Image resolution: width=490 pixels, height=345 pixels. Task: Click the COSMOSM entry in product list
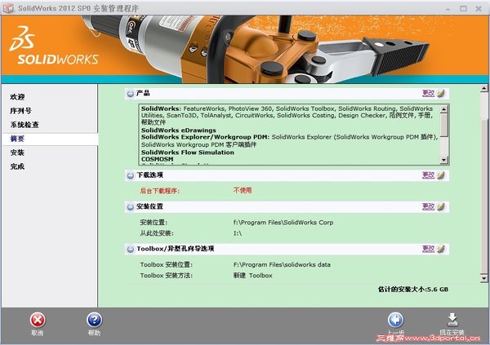[157, 159]
